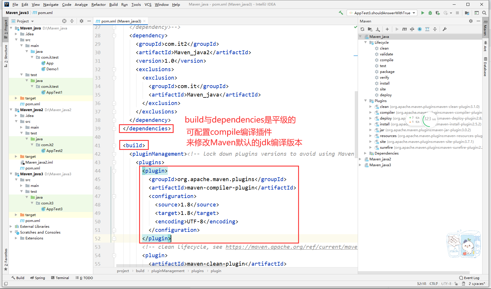Screen dimensions: 491x289
Task: Open the Analyze menu
Action: coord(81,4)
